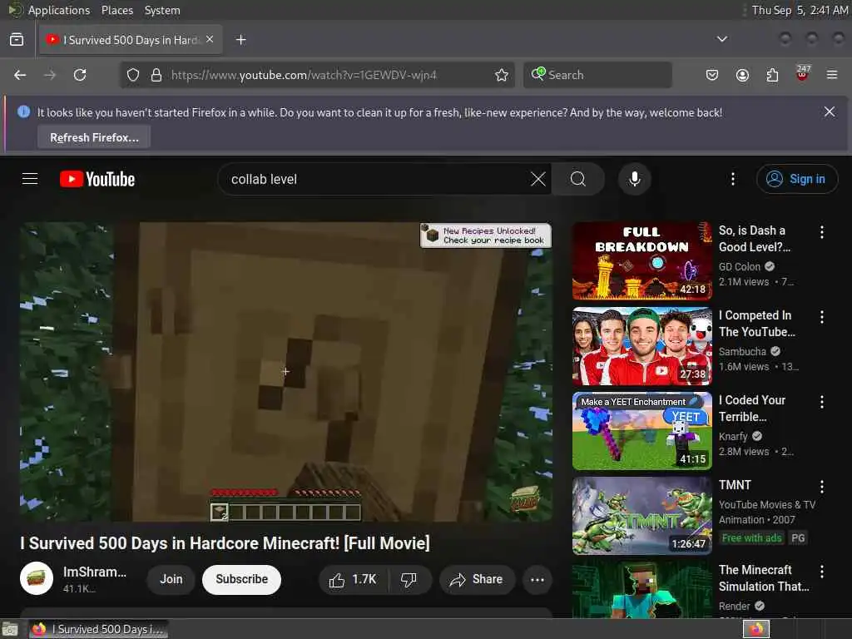The height and width of the screenshot is (639, 852).
Task: Go forward in Firefox
Action: [x=50, y=75]
